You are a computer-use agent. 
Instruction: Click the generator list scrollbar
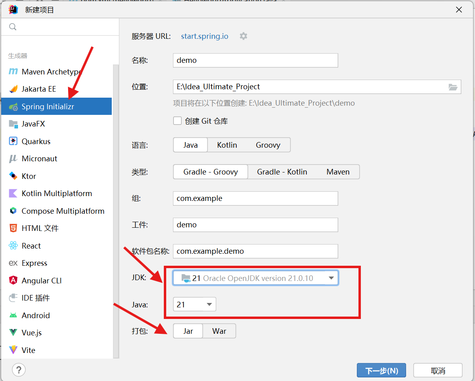[x=116, y=211]
